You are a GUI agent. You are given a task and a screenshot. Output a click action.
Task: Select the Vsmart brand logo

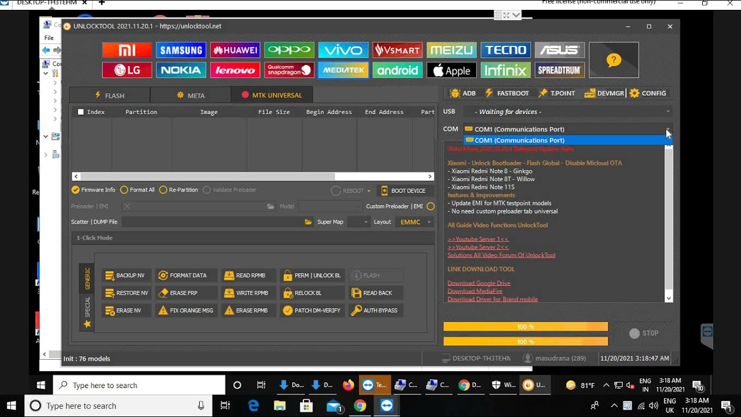tap(397, 50)
